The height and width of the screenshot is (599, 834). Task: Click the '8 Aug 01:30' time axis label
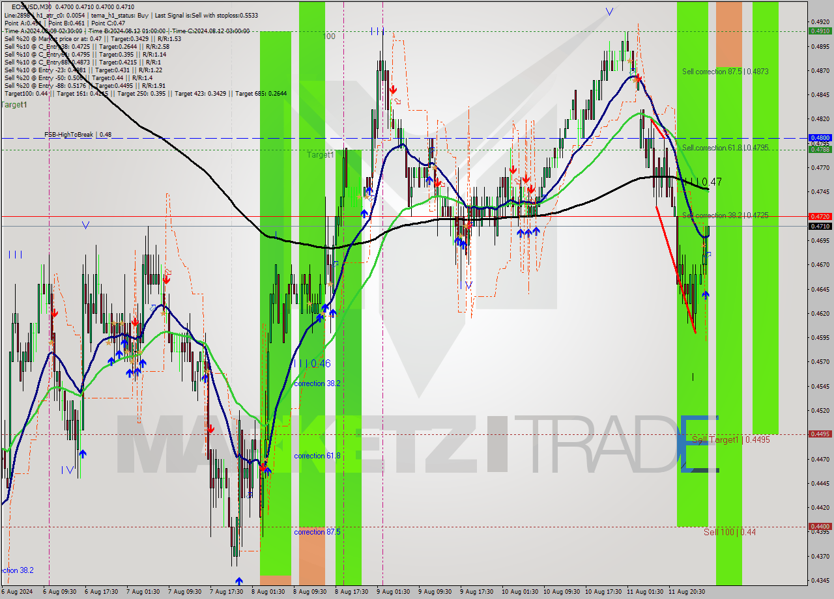tap(267, 592)
